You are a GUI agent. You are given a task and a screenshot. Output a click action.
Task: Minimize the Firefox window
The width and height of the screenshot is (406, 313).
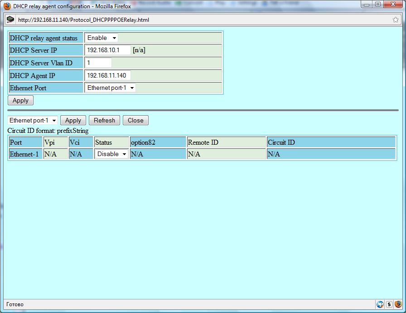click(x=367, y=5)
